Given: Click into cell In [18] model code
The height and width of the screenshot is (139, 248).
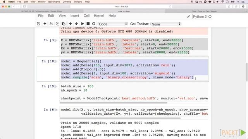Looking at the screenshot, I should [x=134, y=69].
